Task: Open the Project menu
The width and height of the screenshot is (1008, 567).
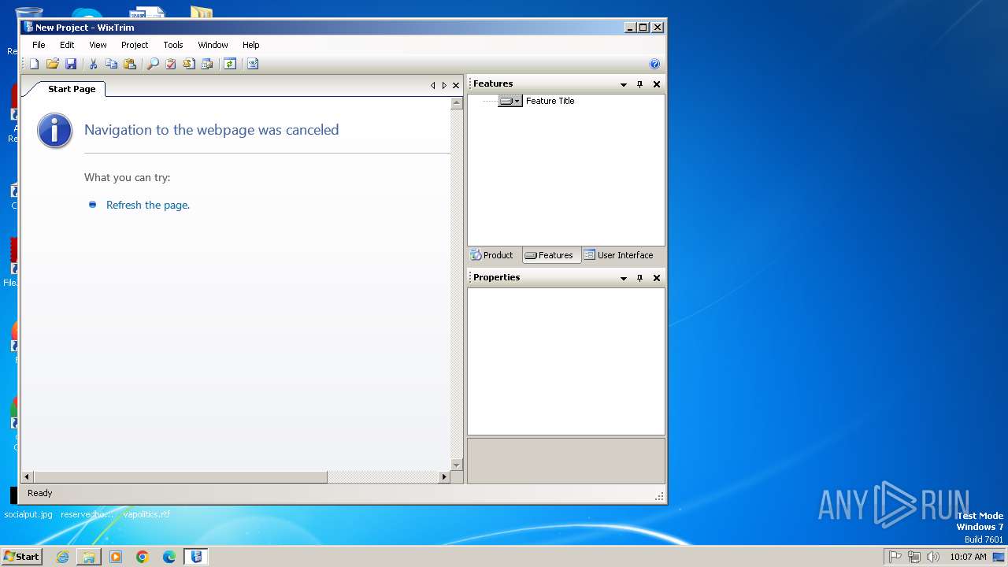Action: [135, 45]
